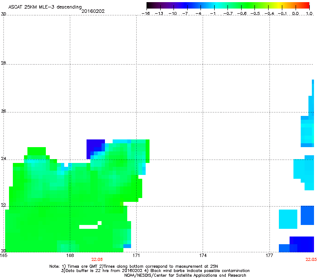Click the colorbar label -1
The image size is (317, 278).
coord(212,14)
